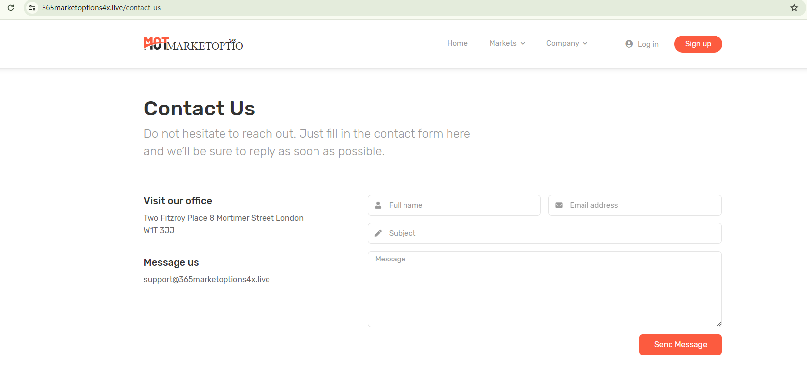Click the envelope icon in Email field

tap(559, 205)
